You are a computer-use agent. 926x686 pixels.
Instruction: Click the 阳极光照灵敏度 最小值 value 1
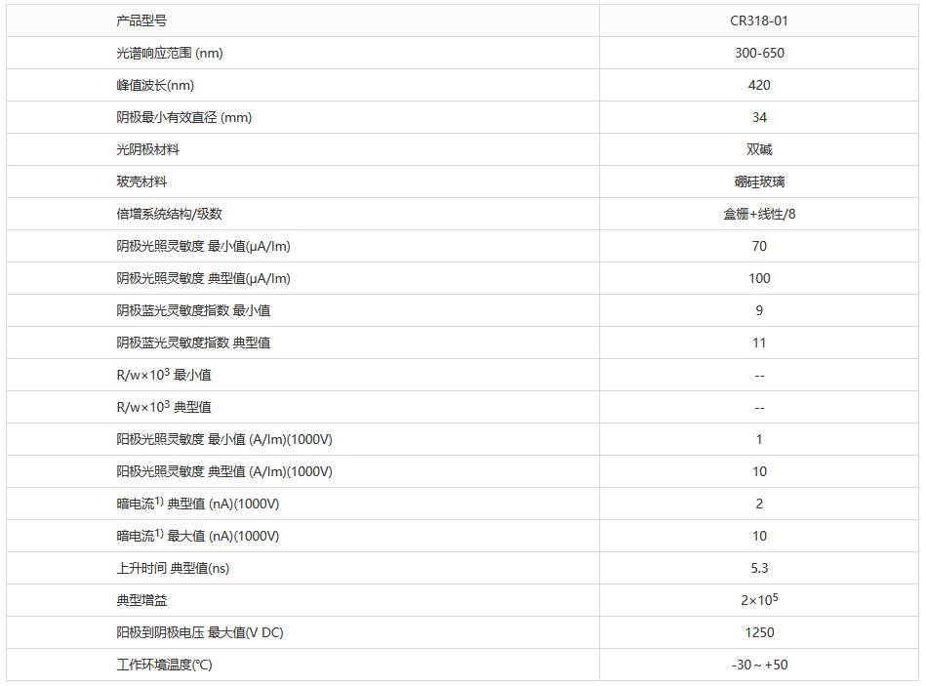pyautogui.click(x=759, y=439)
